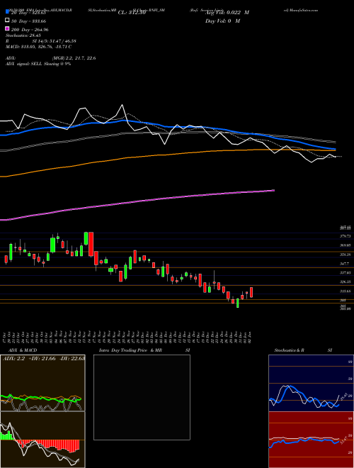
Task: Click the 'Intra Day Trading Price & MR' title
Action: (x=130, y=350)
